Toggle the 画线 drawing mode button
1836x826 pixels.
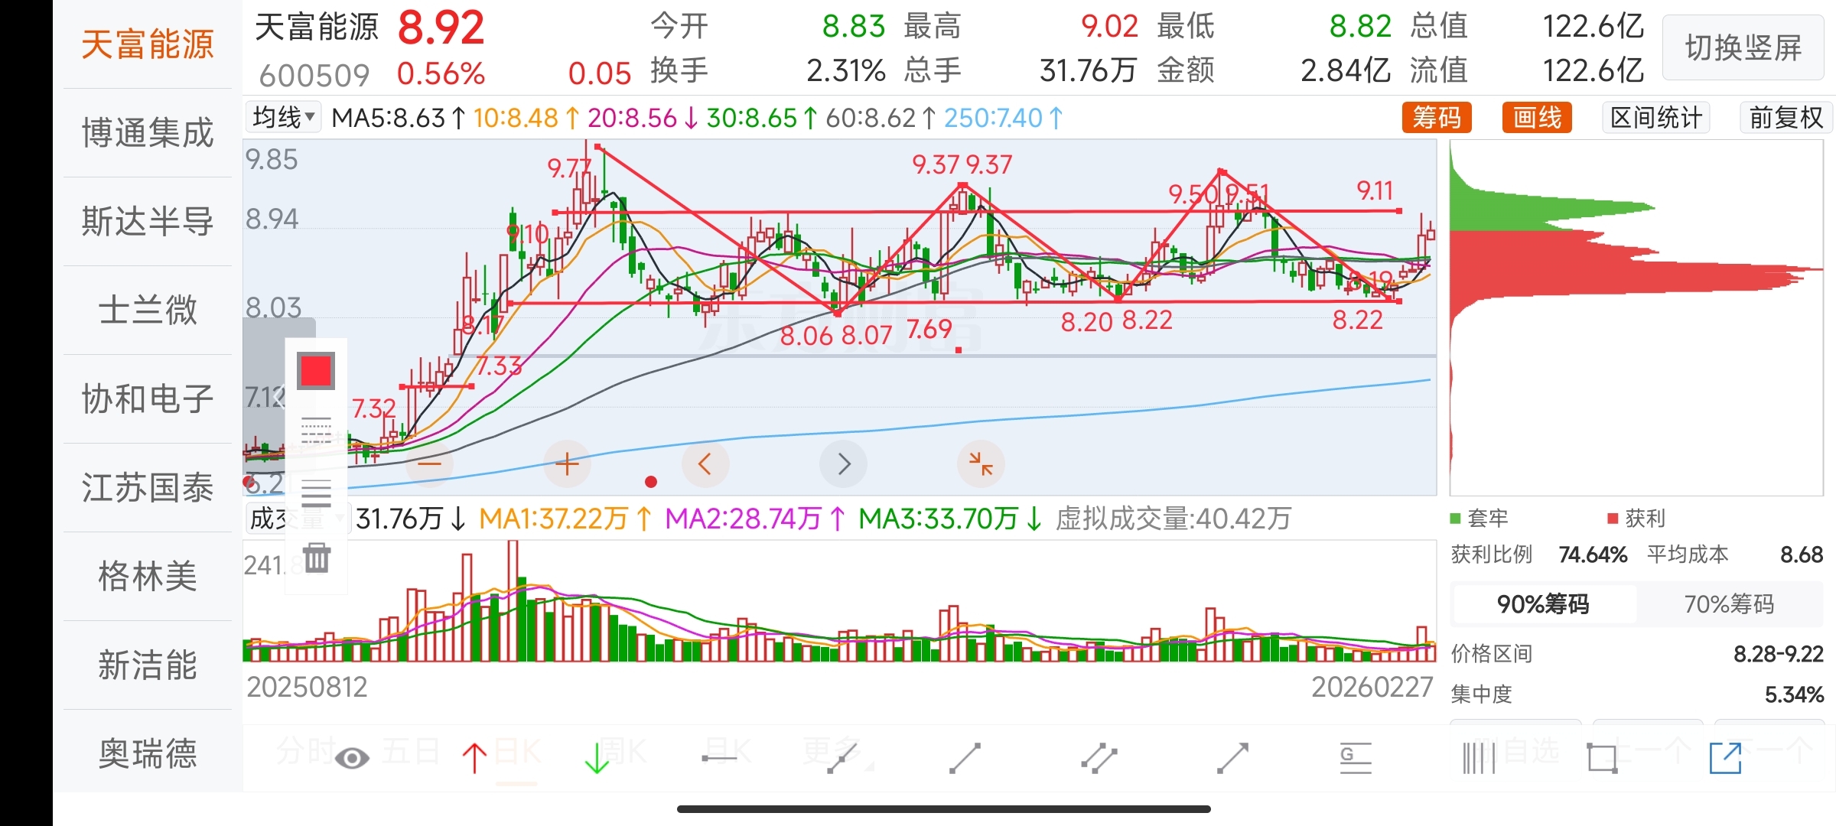(x=1536, y=118)
